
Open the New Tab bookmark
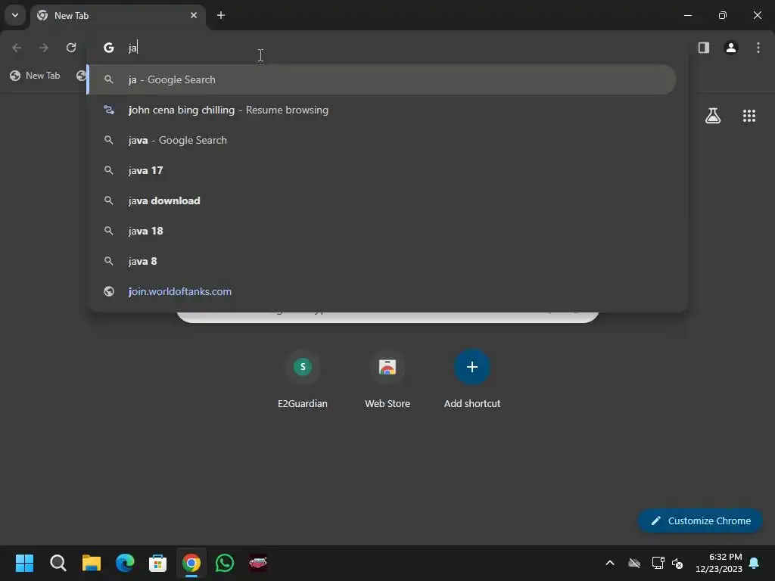pyautogui.click(x=35, y=76)
